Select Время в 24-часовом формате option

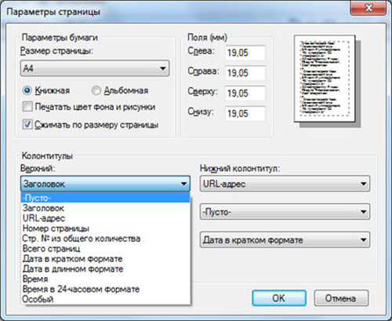105,289
